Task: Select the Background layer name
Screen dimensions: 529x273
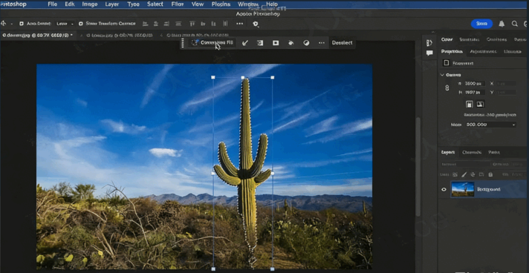Action: click(489, 189)
